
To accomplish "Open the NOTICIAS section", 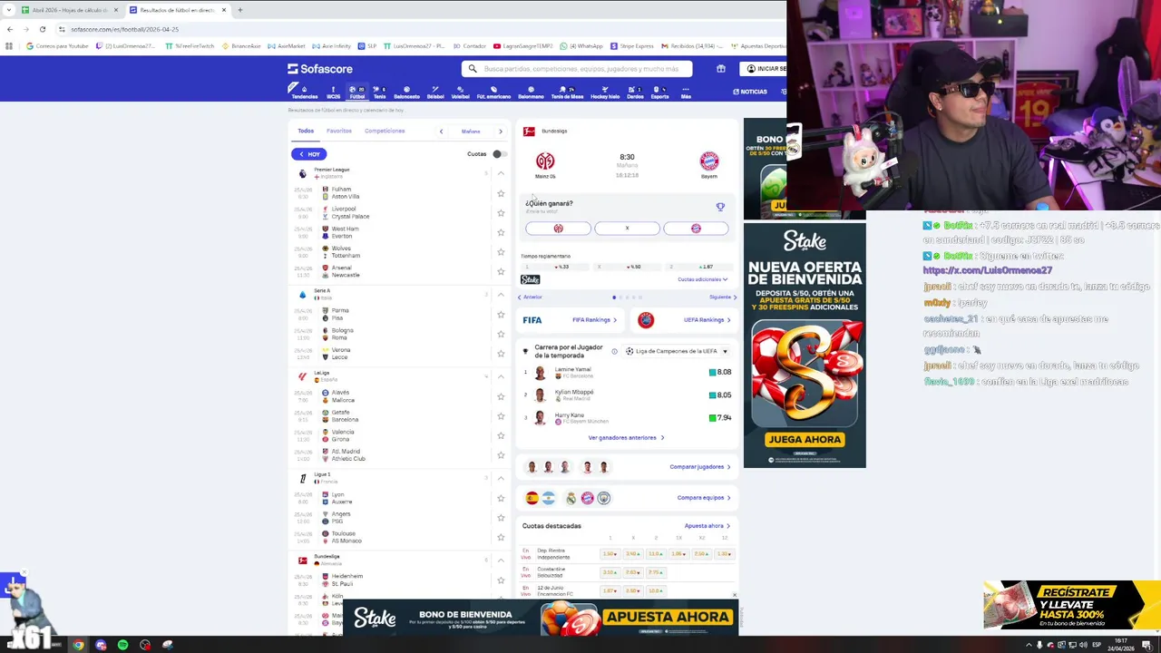I will click(x=750, y=92).
